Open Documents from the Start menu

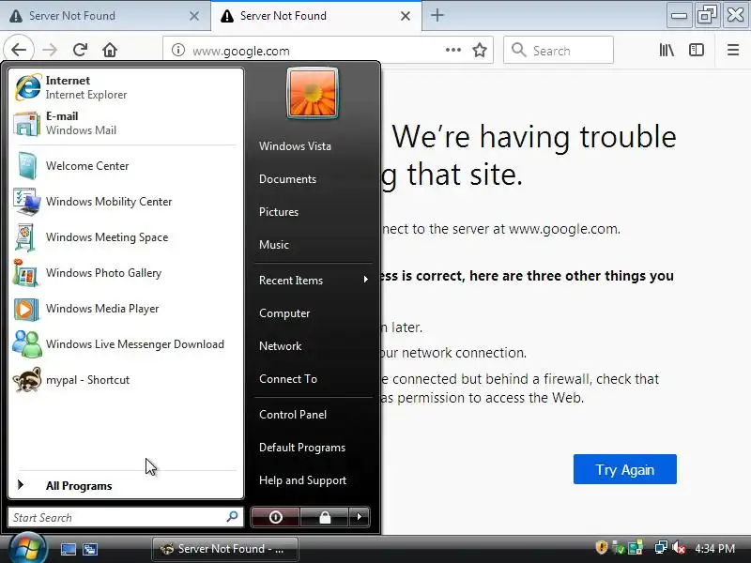coord(287,179)
